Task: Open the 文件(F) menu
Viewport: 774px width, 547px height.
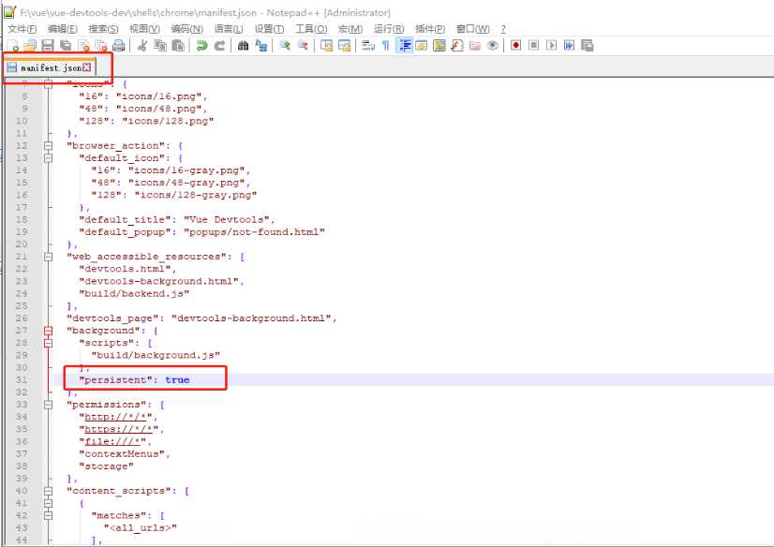Action: (x=22, y=29)
